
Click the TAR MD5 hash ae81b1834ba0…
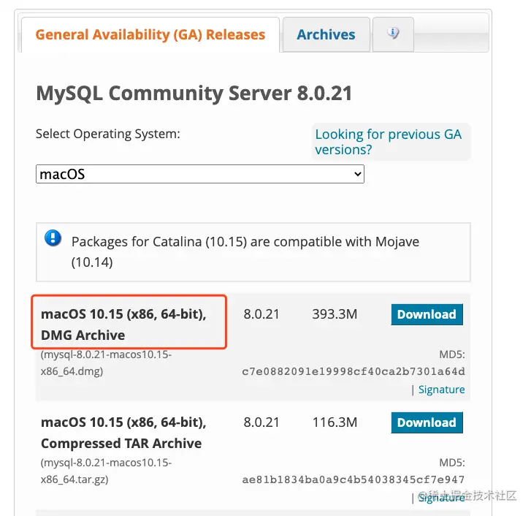354,479
